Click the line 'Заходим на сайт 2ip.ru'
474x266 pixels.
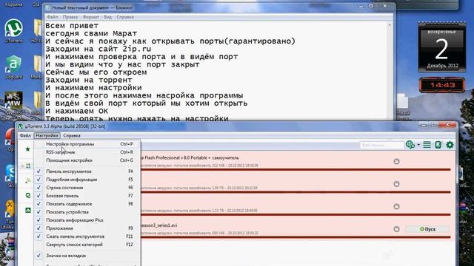(99, 49)
